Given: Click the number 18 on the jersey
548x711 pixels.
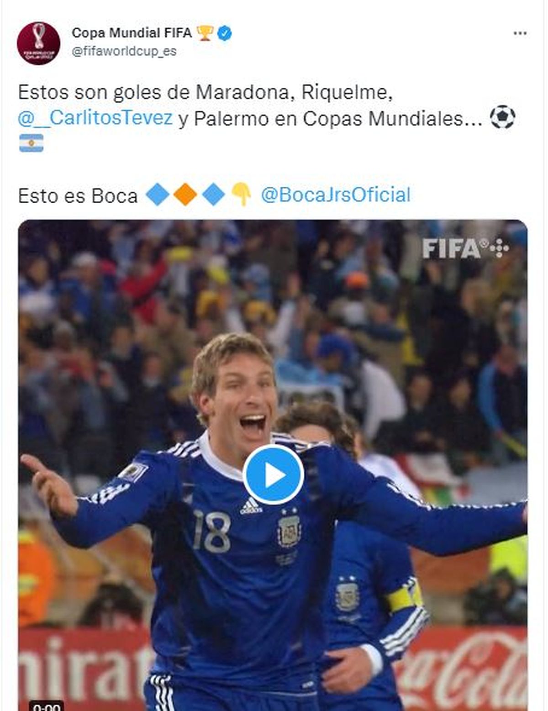Looking at the screenshot, I should [211, 531].
